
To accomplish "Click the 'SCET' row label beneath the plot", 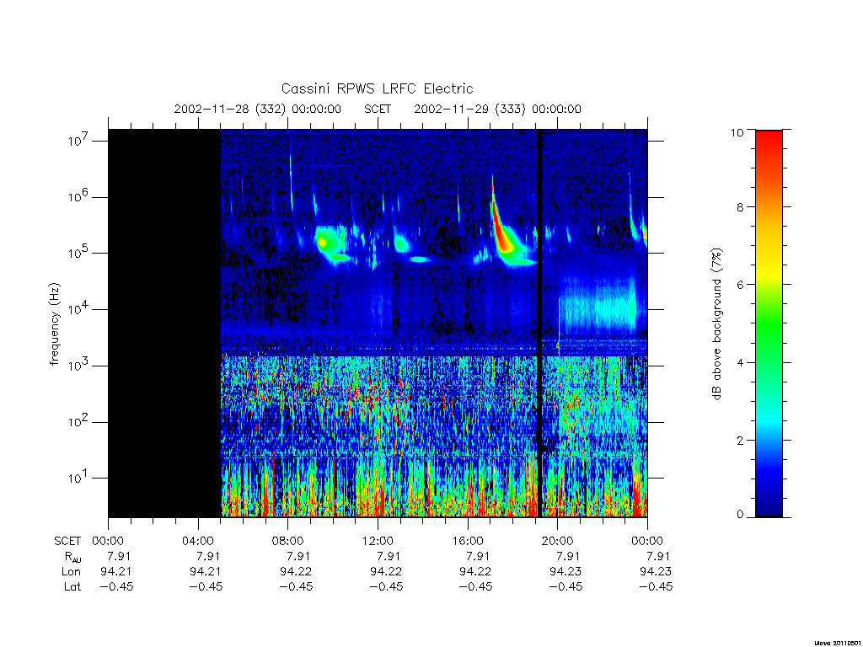I will point(67,541).
